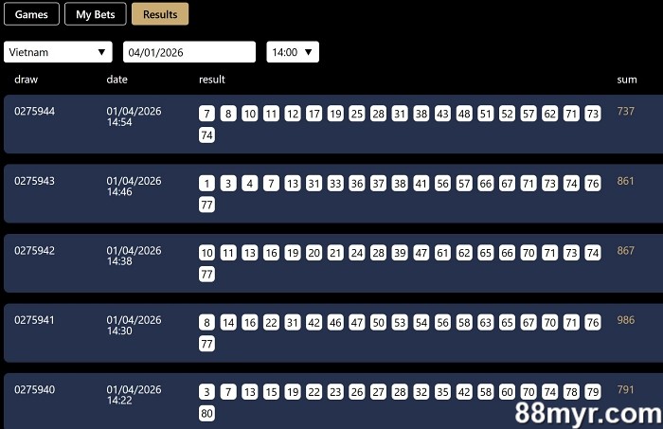Click number ball 79 in draw 0275940
This screenshot has height=429, width=663.
(x=593, y=392)
